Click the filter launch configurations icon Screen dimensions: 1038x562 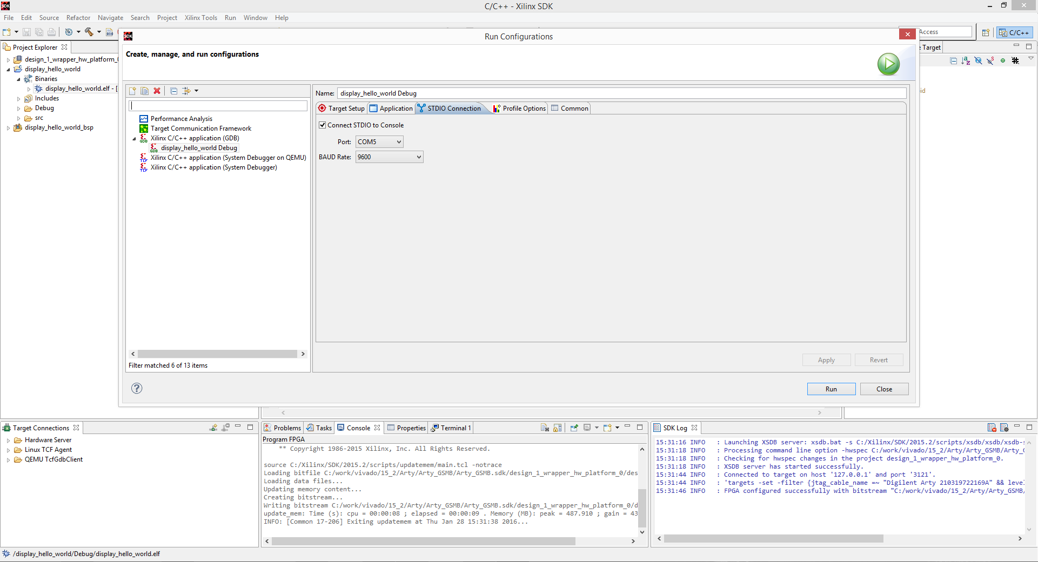pos(186,91)
